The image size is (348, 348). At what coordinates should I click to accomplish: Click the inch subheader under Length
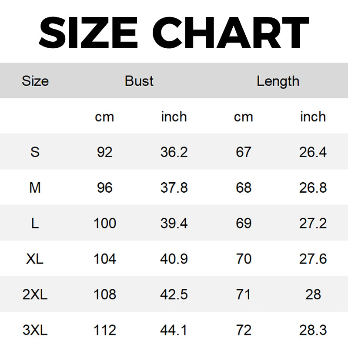click(x=313, y=117)
